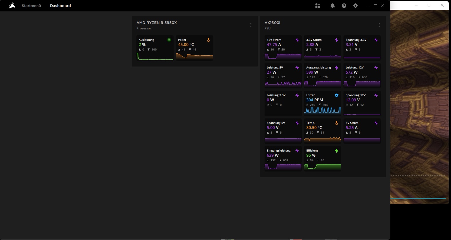Screen dimensions: 451x240
Task: Open the Startmenü tab
Action: pos(31,6)
